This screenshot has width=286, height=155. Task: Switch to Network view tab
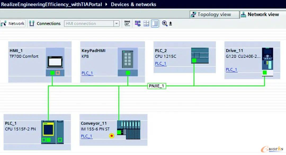pos(263,14)
